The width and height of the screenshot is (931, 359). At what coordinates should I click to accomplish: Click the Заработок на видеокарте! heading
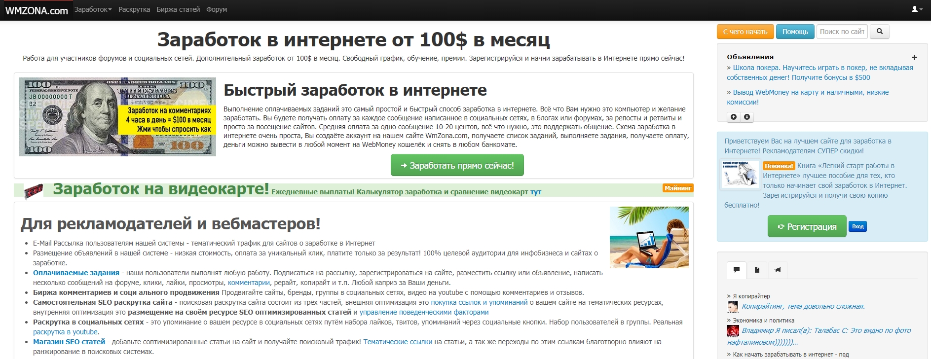coord(161,189)
